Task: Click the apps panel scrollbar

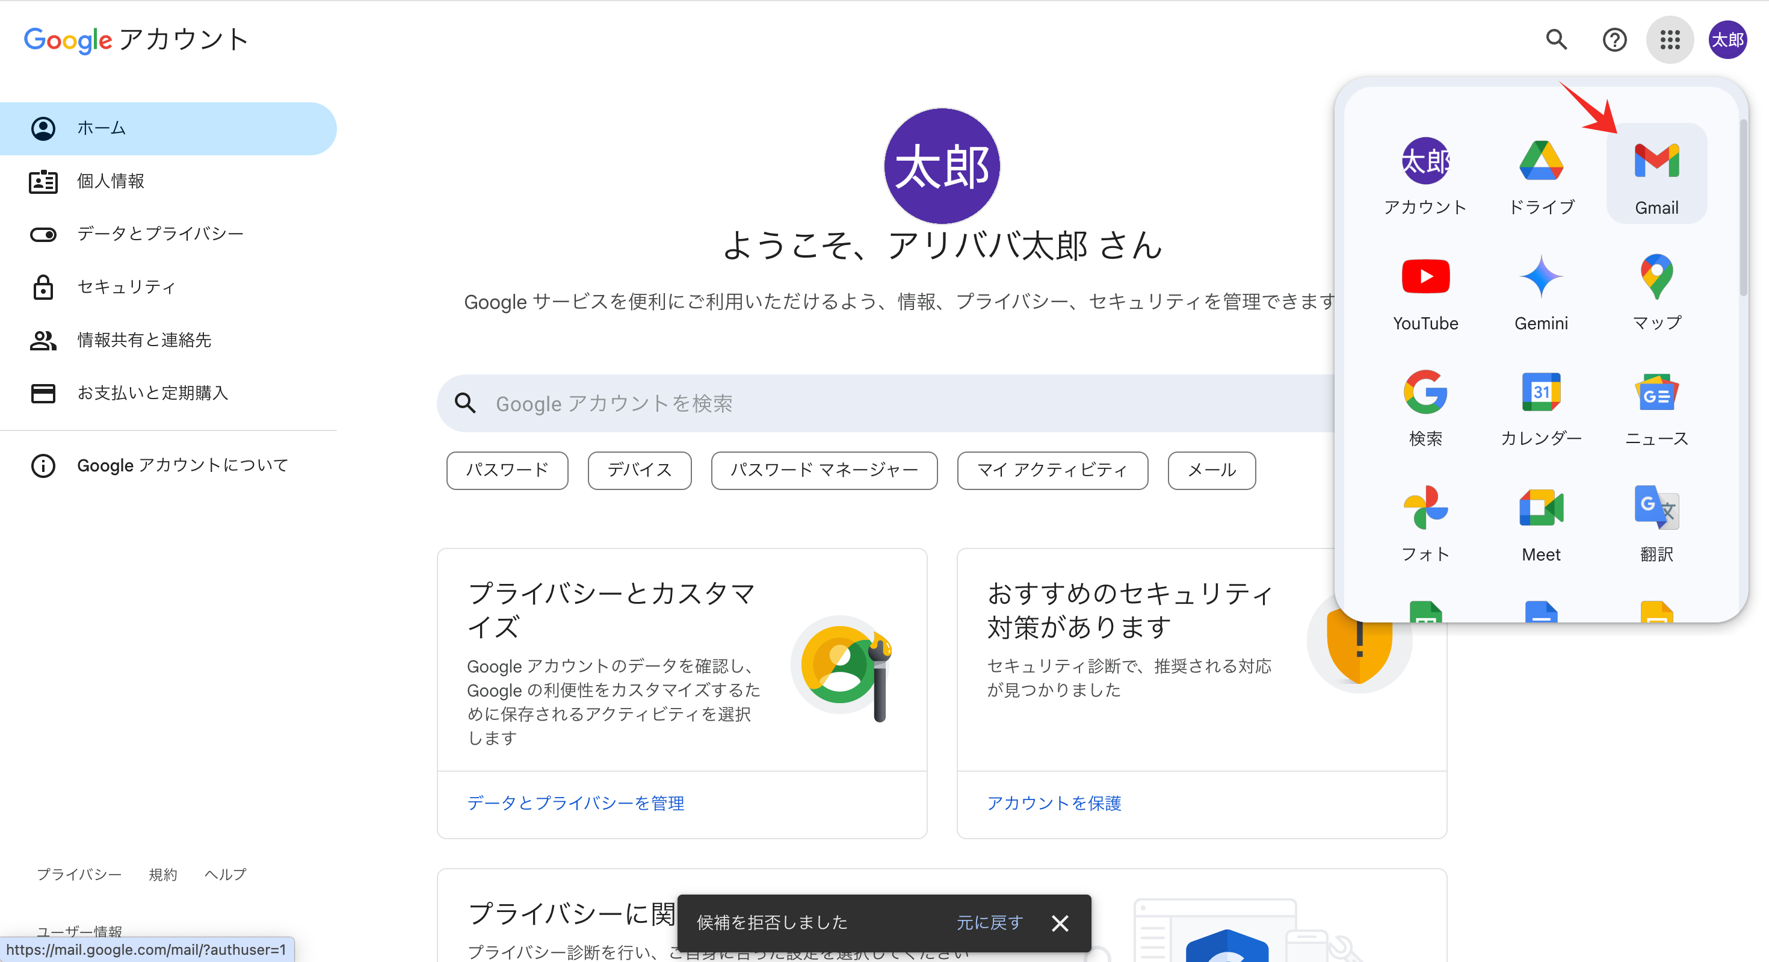Action: 1743,208
